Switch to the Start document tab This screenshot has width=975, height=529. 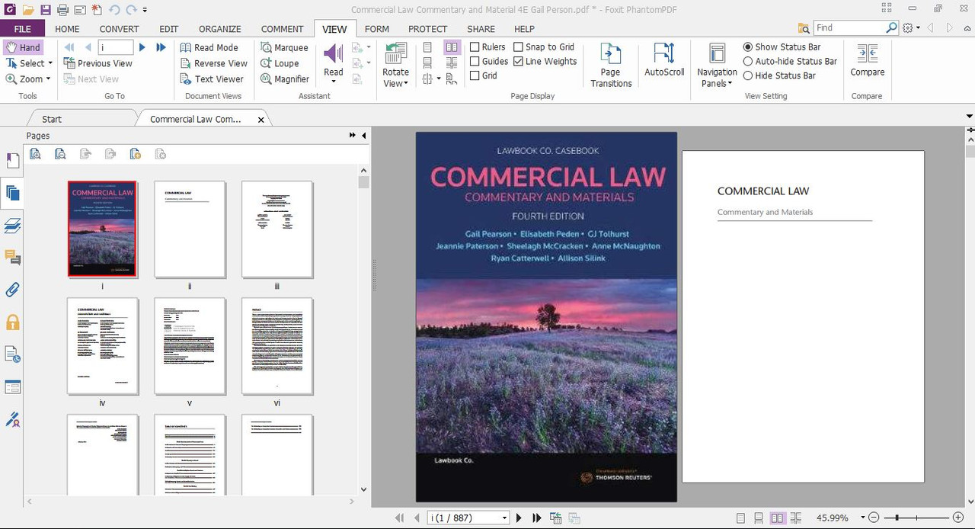pos(52,119)
